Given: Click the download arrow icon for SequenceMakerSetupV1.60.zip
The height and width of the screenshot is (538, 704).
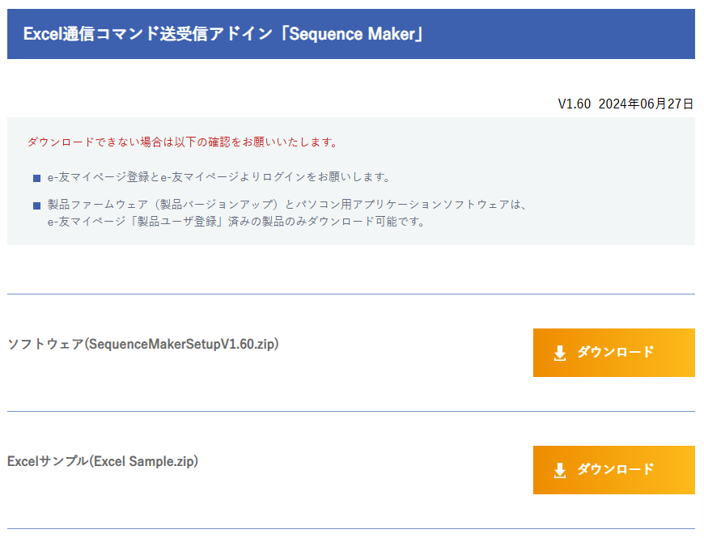Looking at the screenshot, I should point(559,353).
